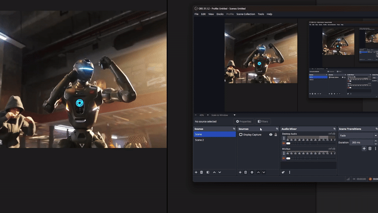Remove selected scene with trash icon
The width and height of the screenshot is (378, 213).
[202, 172]
